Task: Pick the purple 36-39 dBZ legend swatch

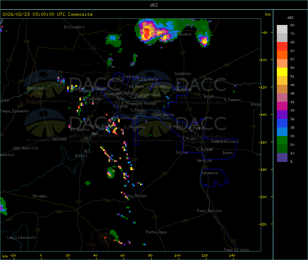Action: pos(282,115)
